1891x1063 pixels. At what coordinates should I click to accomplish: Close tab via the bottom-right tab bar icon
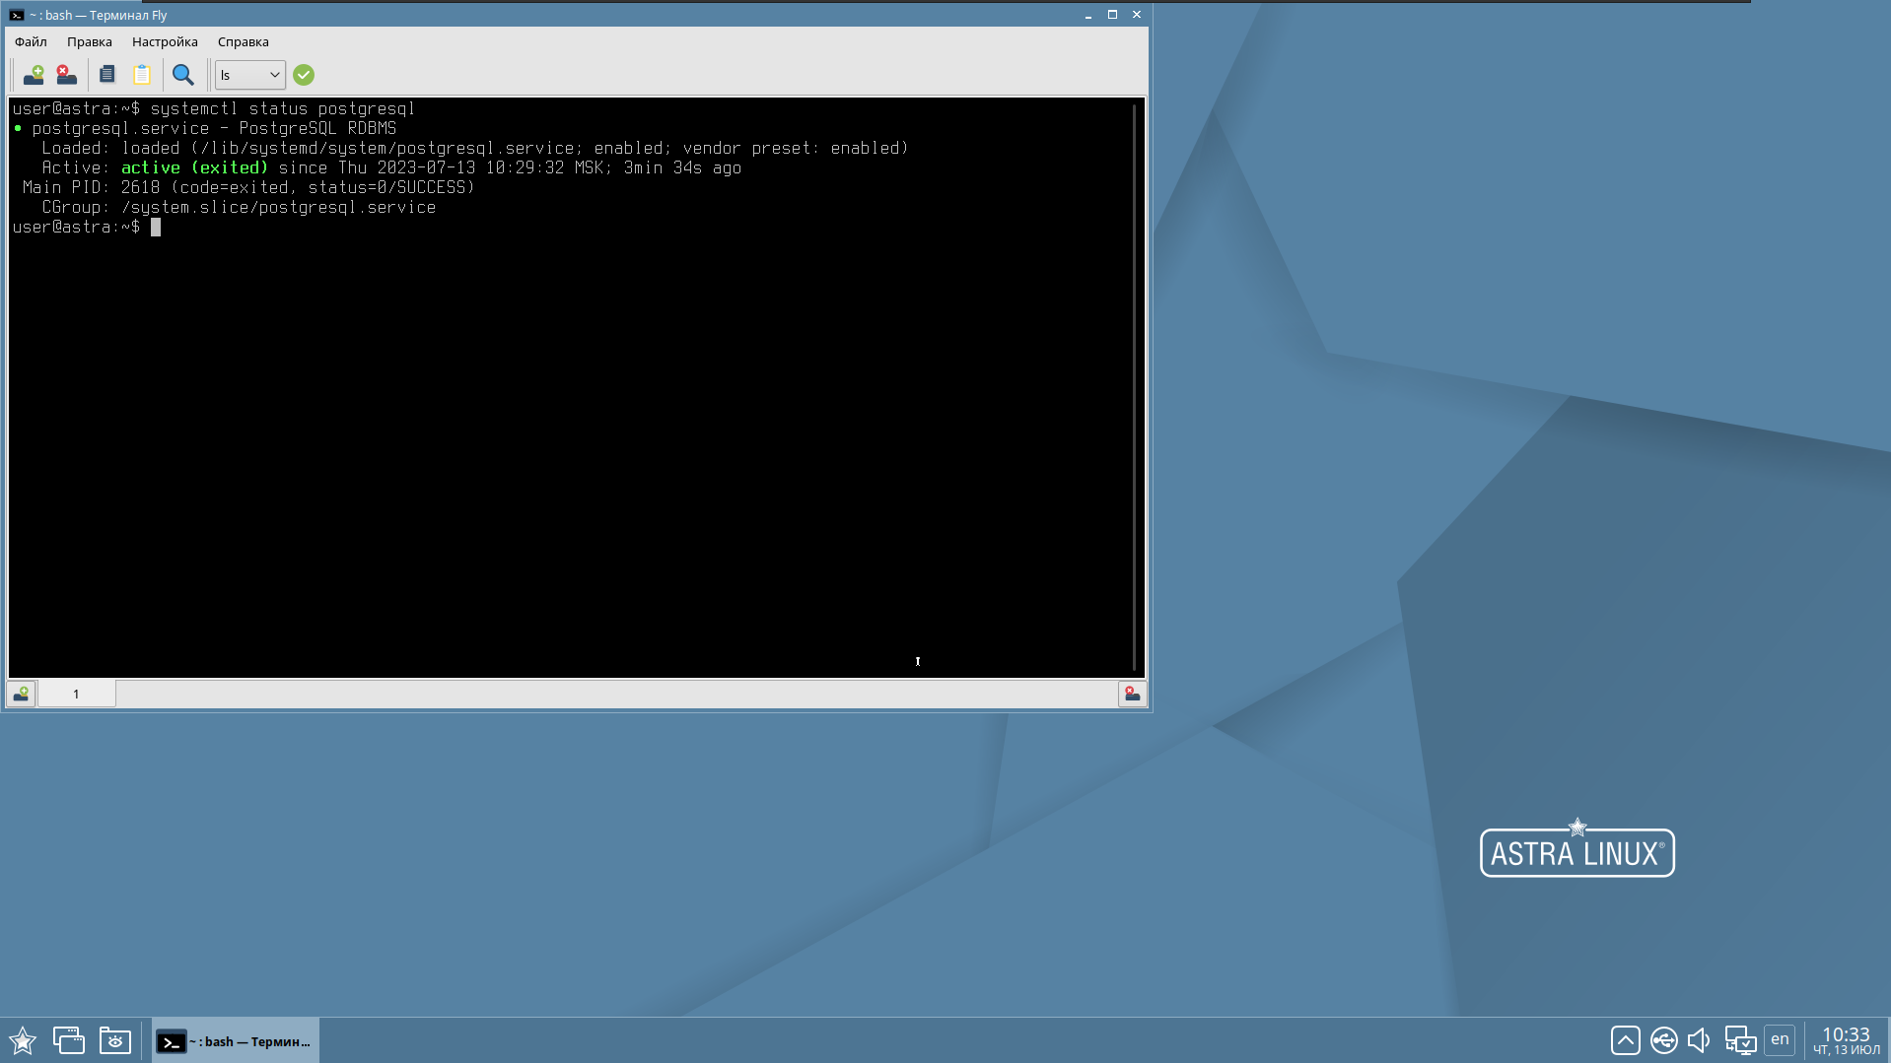click(x=1132, y=694)
